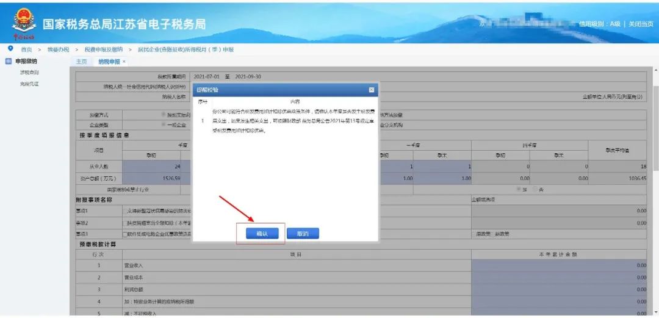Open 我要办税 breadcrumb link

58,49
